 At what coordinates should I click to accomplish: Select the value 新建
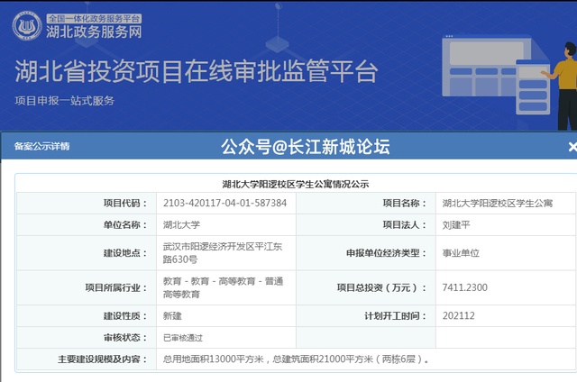point(172,316)
